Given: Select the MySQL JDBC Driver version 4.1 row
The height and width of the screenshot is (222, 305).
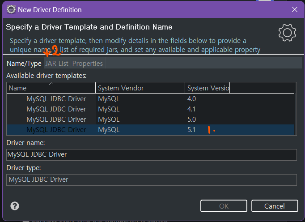Looking at the screenshot, I should pyautogui.click(x=150, y=109).
